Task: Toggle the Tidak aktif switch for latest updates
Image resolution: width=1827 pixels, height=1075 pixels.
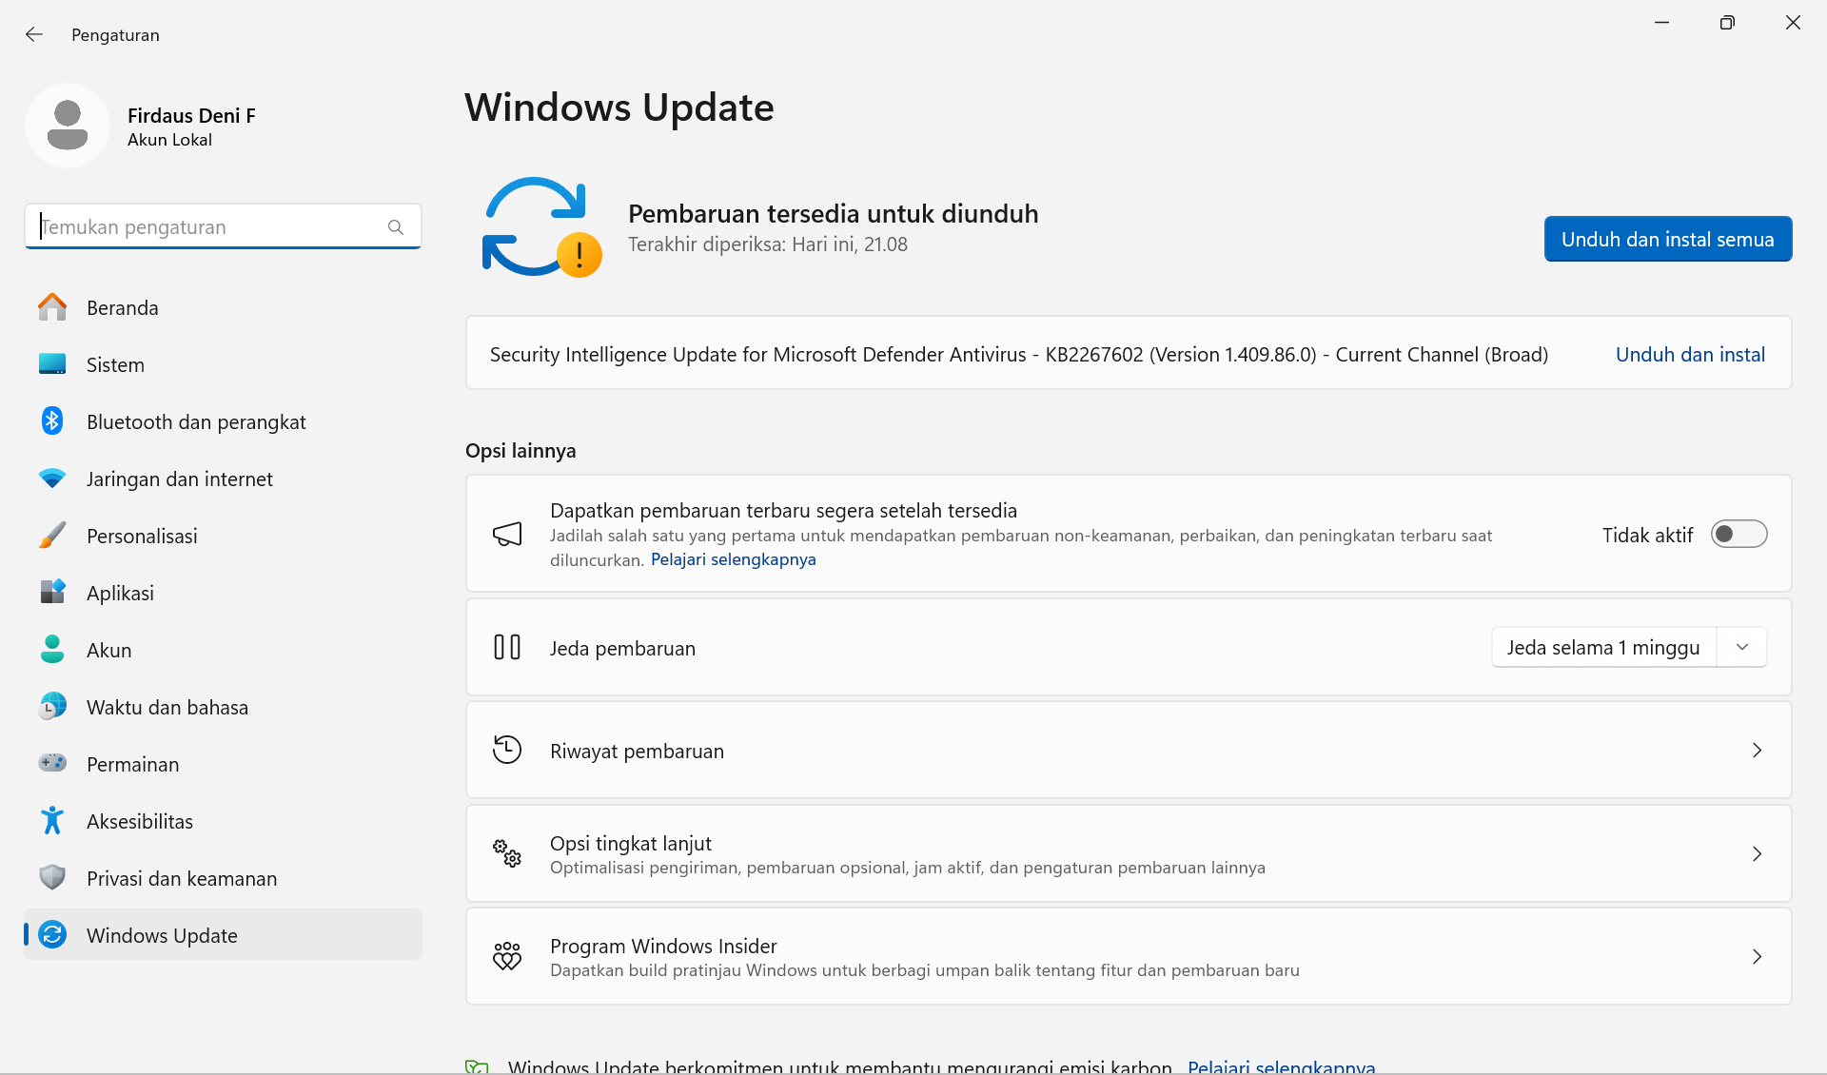Action: tap(1739, 535)
